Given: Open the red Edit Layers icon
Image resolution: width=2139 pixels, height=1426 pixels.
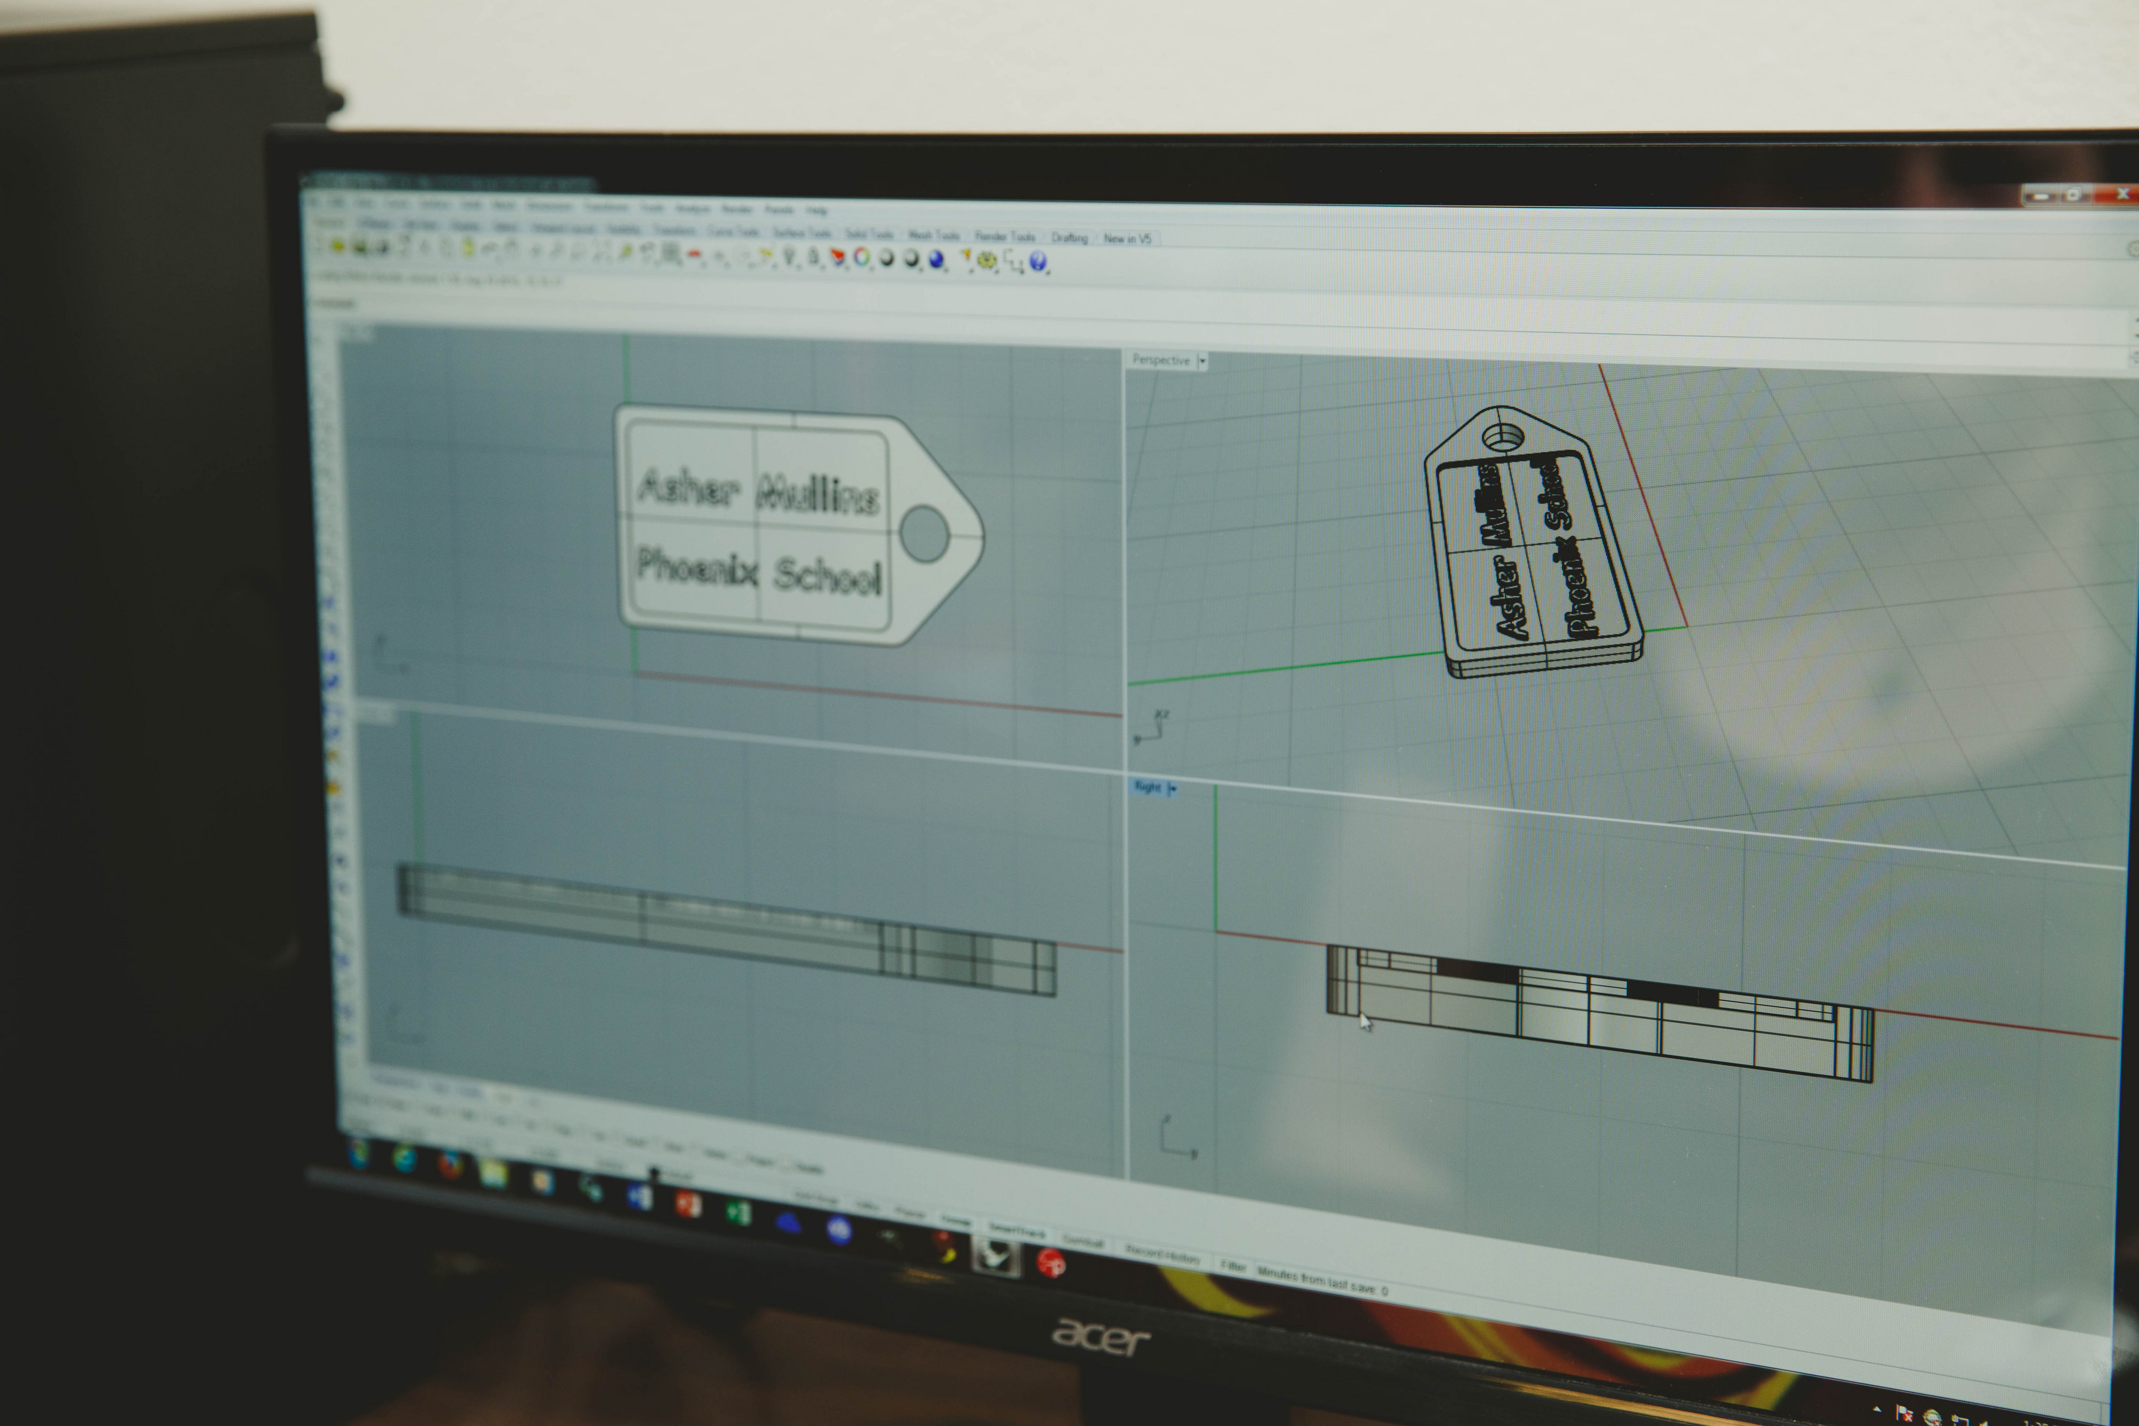Looking at the screenshot, I should coord(838,259).
